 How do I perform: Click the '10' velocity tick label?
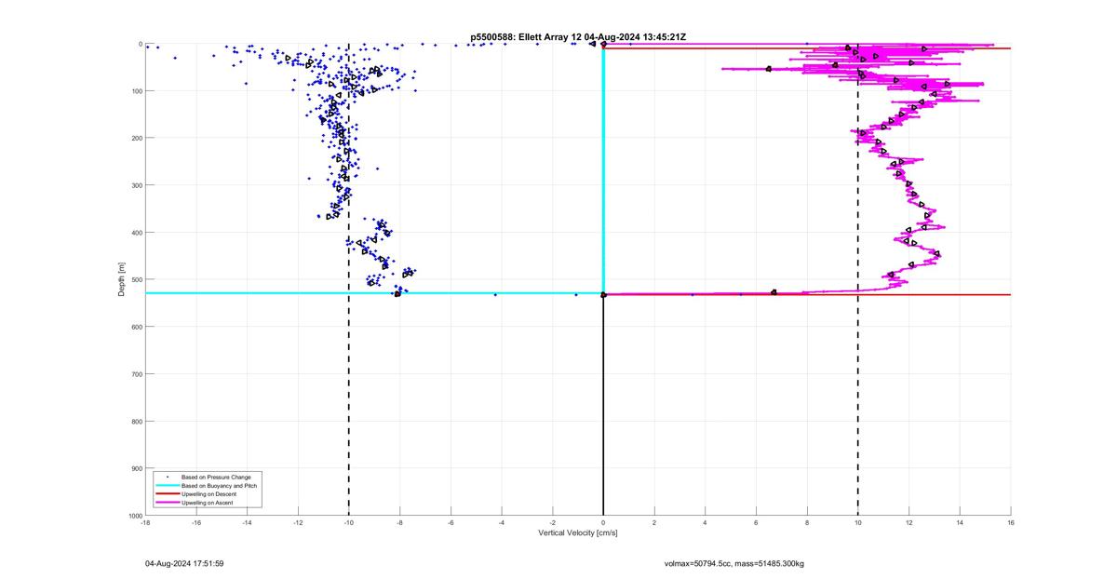[x=858, y=522]
